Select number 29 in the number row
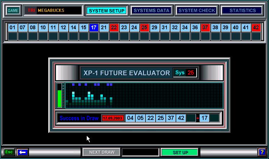269x159 pixels. [154, 27]
